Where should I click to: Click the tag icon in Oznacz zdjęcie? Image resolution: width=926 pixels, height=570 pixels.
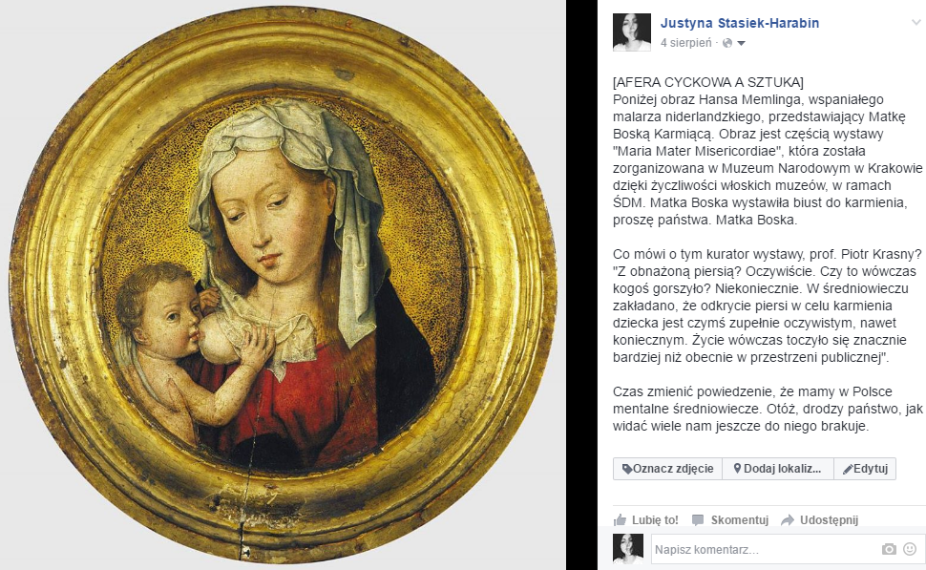(x=627, y=469)
